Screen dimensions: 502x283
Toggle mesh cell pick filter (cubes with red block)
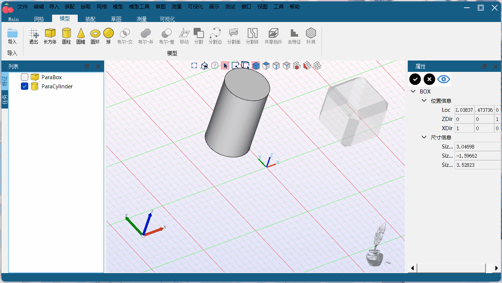click(297, 66)
